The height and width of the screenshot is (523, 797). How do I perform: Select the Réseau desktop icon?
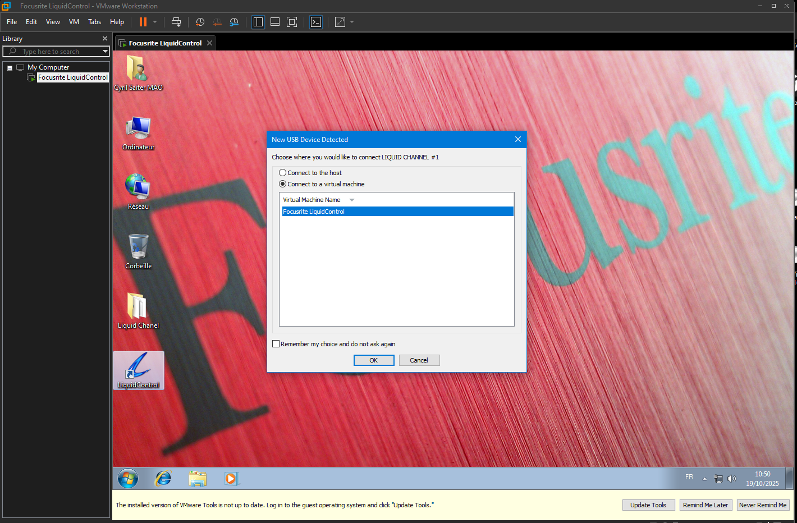coord(138,192)
